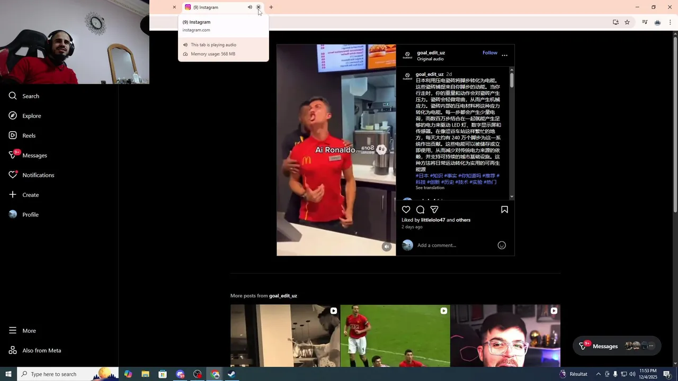Show hidden system tray icons

pyautogui.click(x=599, y=374)
